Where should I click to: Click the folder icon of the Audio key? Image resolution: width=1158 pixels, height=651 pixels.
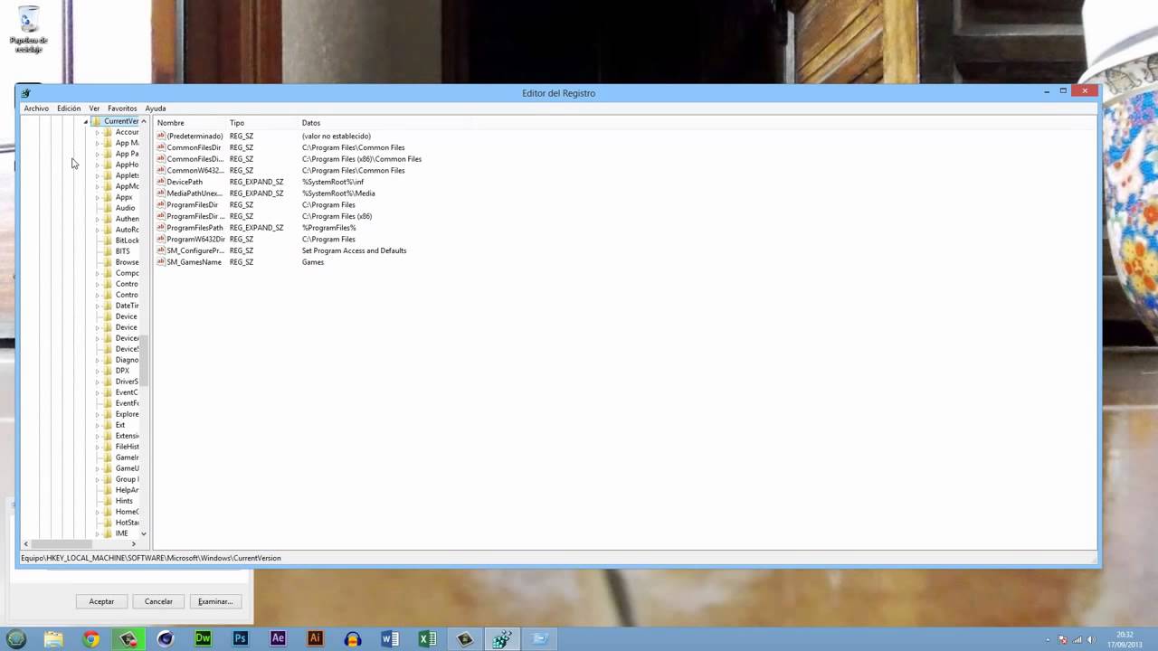[x=108, y=208]
